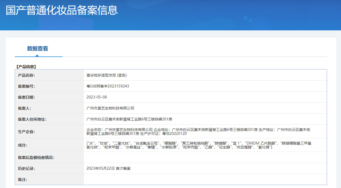Image resolution: width=341 pixels, height=188 pixels.
Task: Click the page header 国产普通化妆品备案信息
Action: [x=62, y=11]
